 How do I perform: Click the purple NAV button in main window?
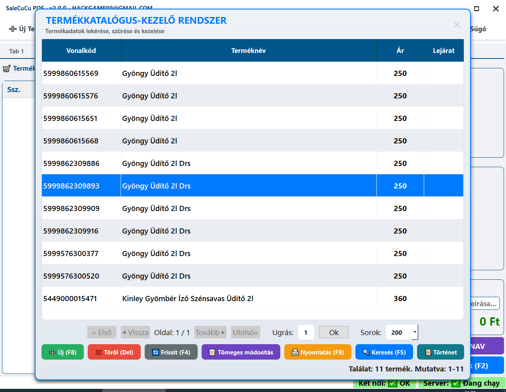pyautogui.click(x=487, y=346)
